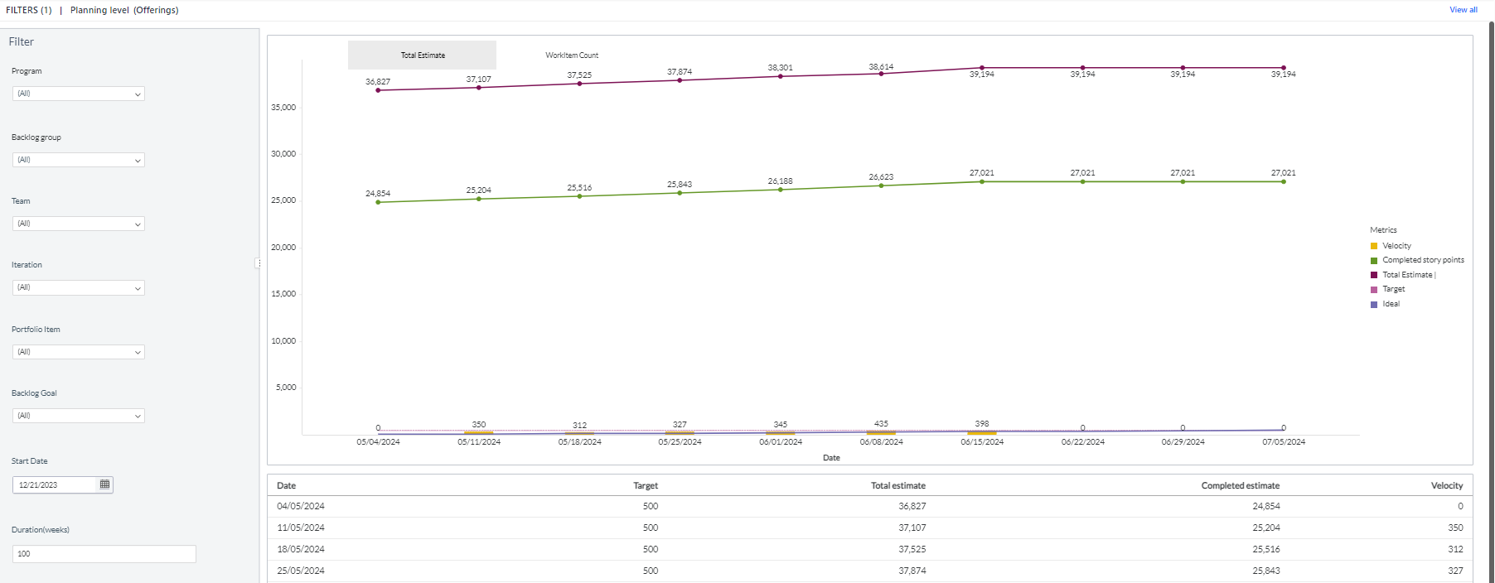Switch to the Total Estimate tab

423,55
